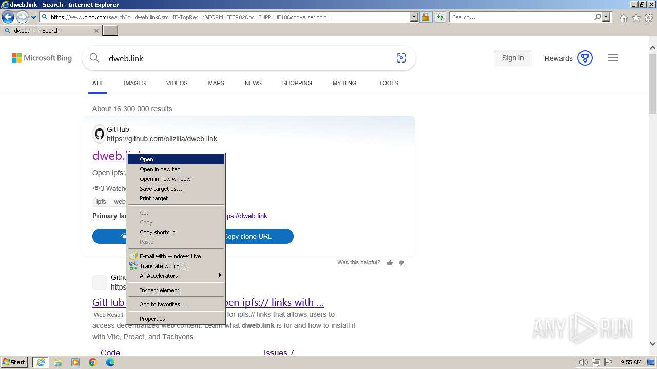Choose 'Properties' in context menu

click(x=176, y=319)
